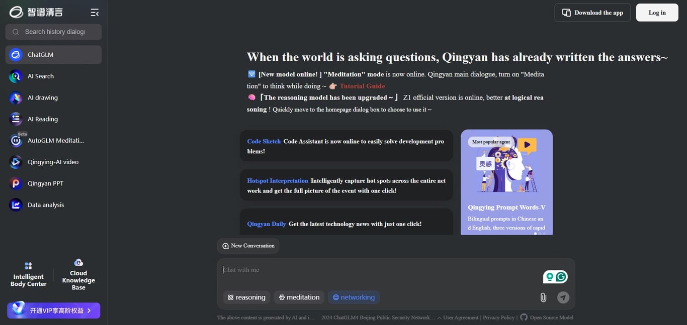
Task: Click the attachment paperclip icon
Action: click(543, 297)
